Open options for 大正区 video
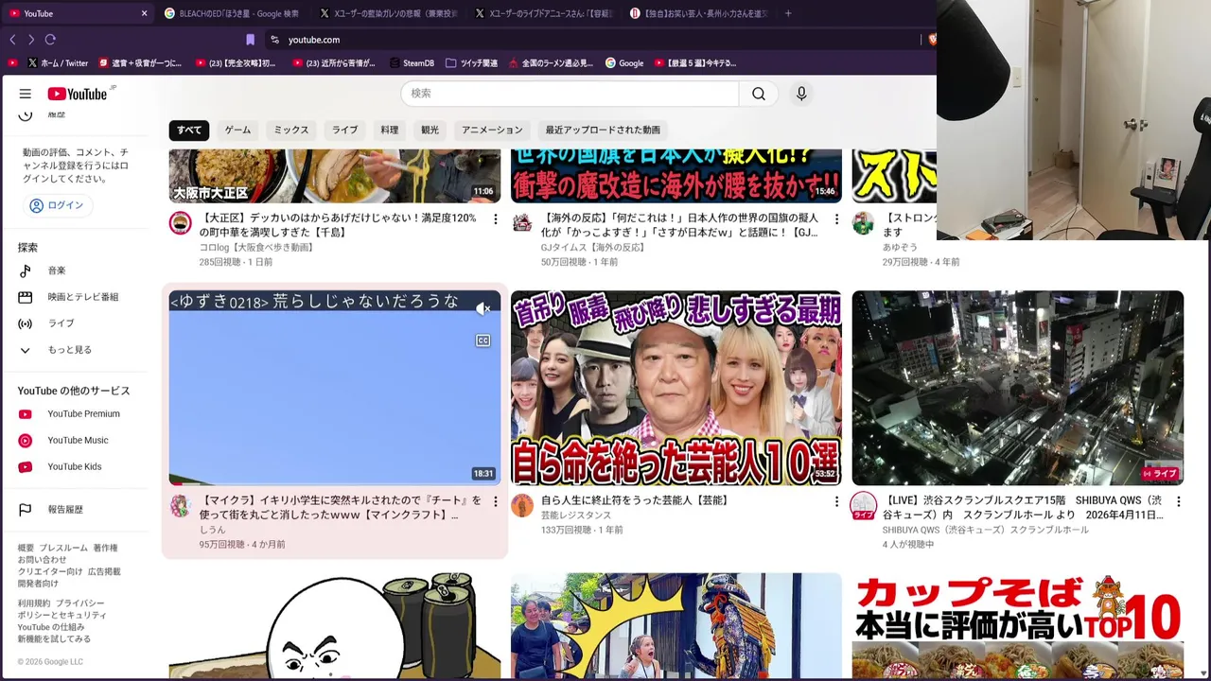 (495, 218)
